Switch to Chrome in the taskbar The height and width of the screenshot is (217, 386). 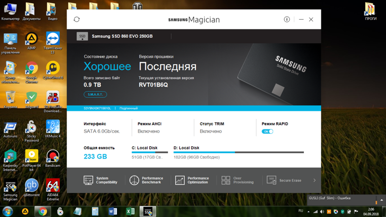42,211
